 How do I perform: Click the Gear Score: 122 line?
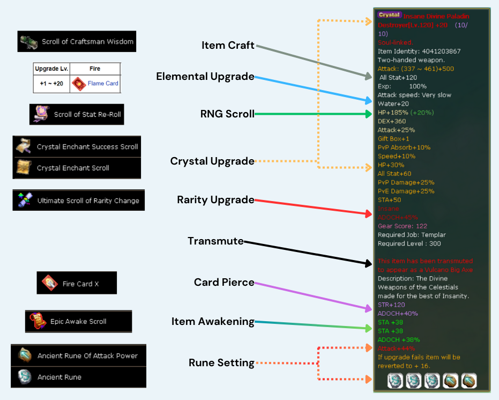tap(402, 226)
